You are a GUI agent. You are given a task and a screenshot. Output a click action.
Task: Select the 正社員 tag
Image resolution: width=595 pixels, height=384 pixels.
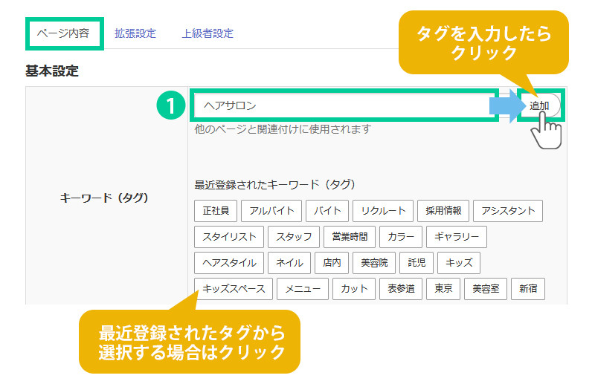pos(216,211)
